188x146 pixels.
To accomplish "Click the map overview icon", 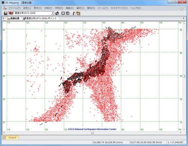I will coord(68,13).
